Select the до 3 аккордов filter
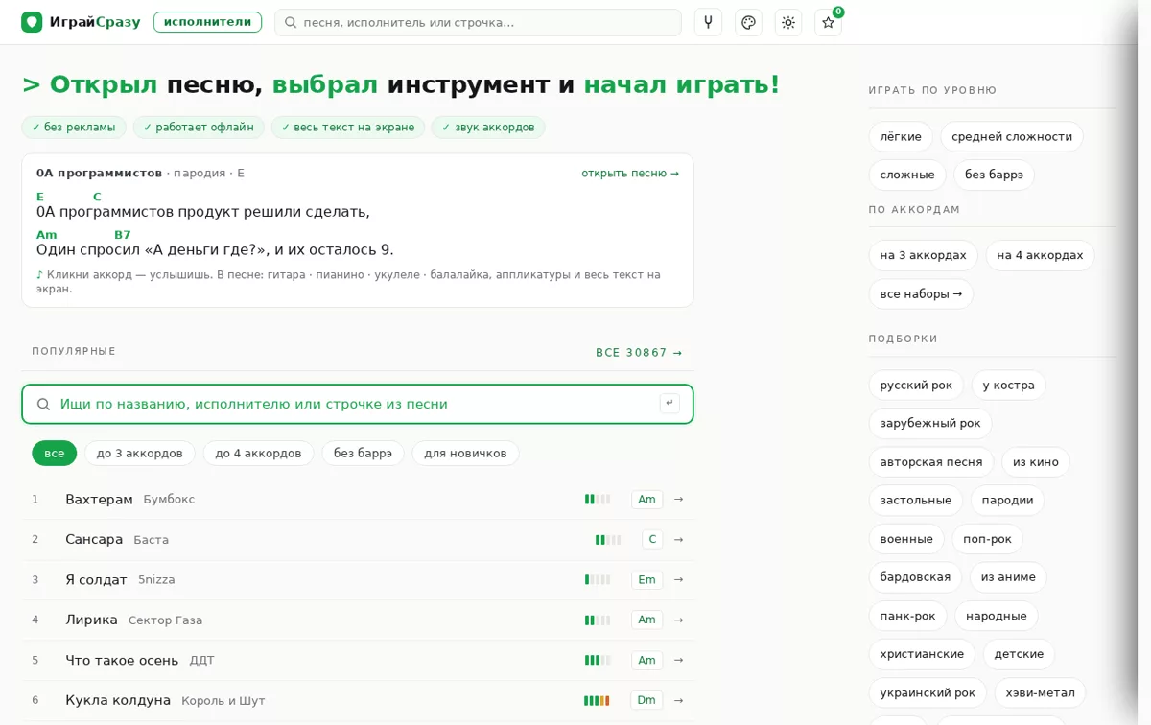 pyautogui.click(x=140, y=454)
